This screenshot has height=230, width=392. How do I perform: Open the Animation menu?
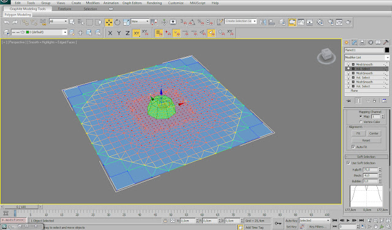[111, 3]
